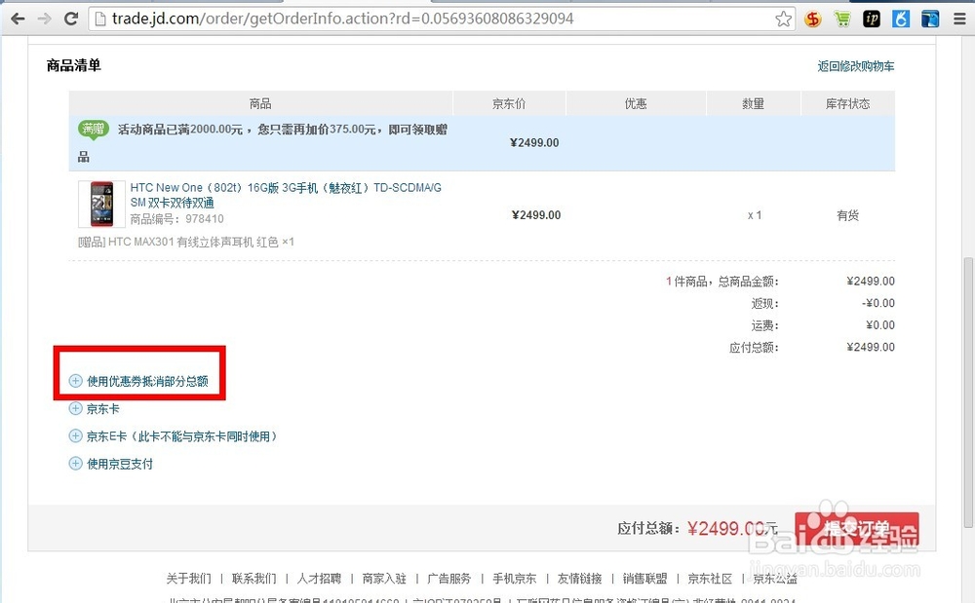Image resolution: width=975 pixels, height=603 pixels.
Task: Click the bookmark star in address bar
Action: tap(784, 18)
